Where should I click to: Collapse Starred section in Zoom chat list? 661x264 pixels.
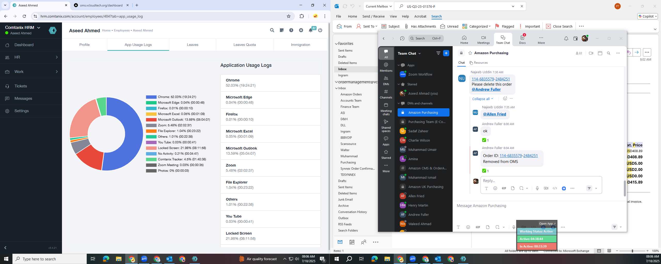[399, 84]
